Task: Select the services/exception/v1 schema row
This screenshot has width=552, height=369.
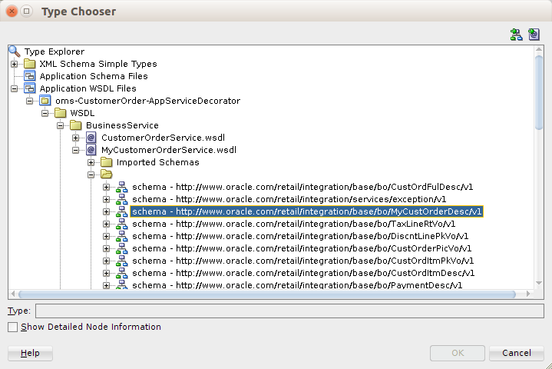Action: (289, 199)
